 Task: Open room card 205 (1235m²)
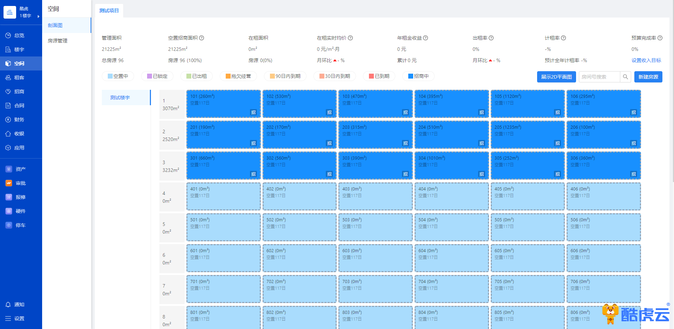click(x=528, y=135)
